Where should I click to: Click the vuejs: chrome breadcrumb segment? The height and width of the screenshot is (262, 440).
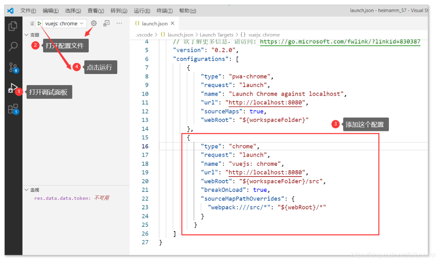coord(264,35)
